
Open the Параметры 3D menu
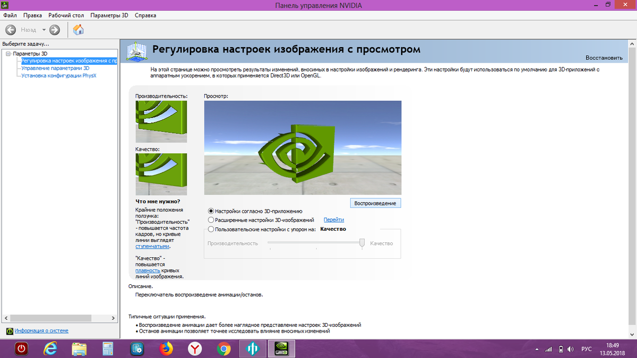(109, 15)
